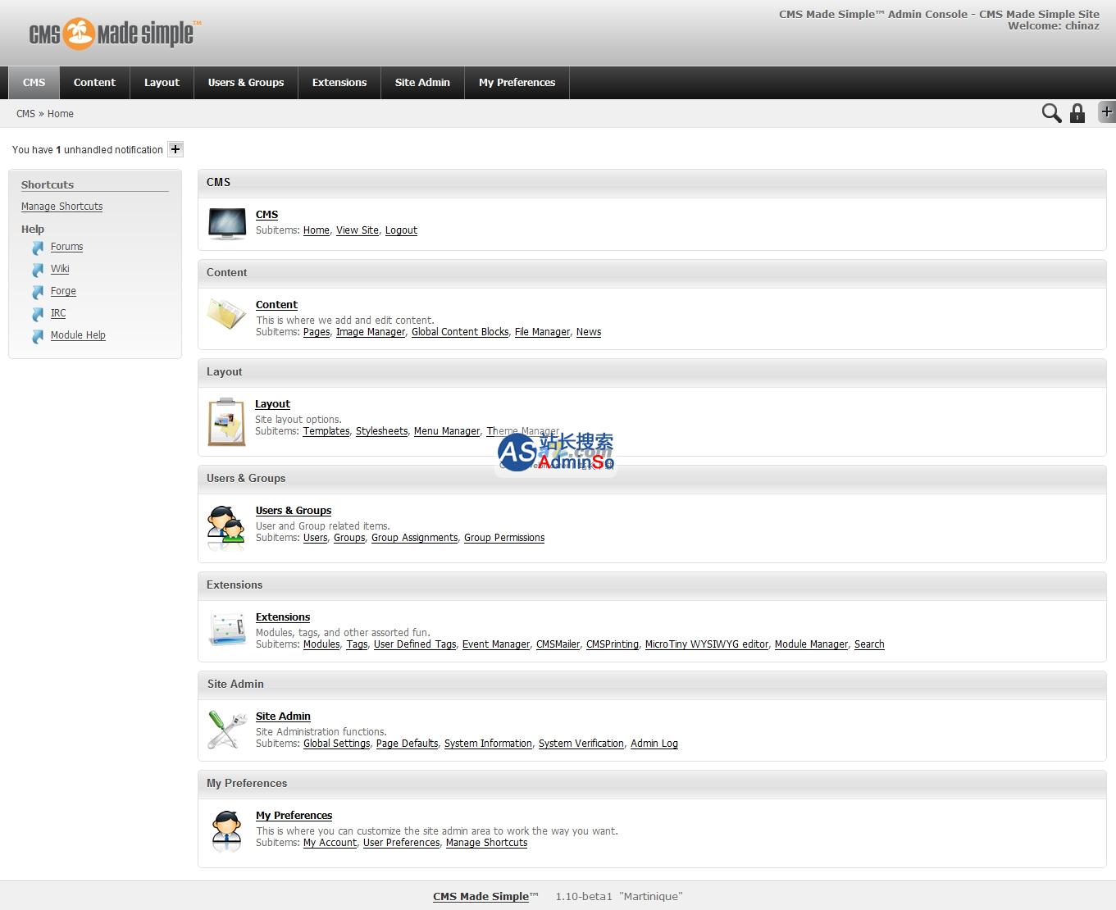The image size is (1116, 910).
Task: Open the Wiki help link
Action: click(60, 269)
